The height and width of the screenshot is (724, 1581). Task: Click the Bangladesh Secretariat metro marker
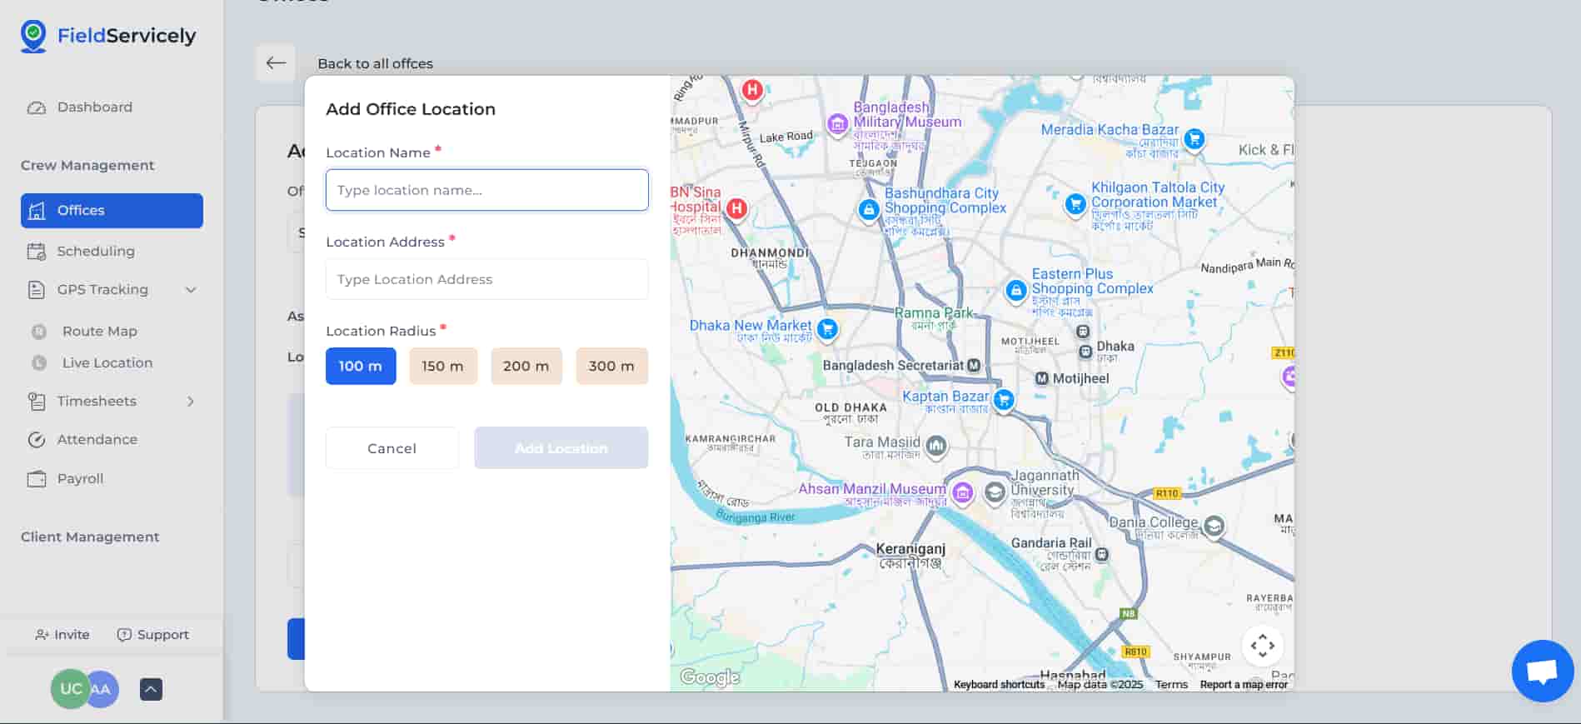point(974,365)
